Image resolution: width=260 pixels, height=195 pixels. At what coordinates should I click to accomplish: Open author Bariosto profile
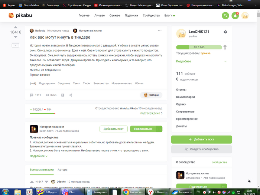tap(40, 30)
